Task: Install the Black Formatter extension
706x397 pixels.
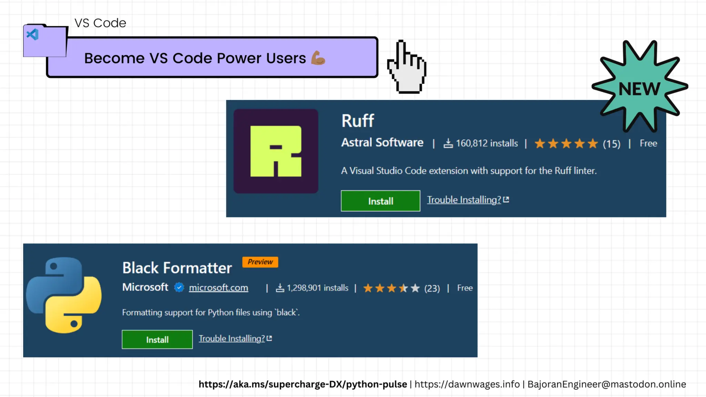Action: tap(157, 339)
